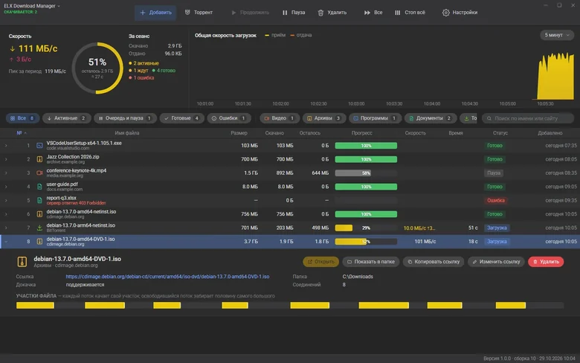Click the Стоп всё toolbar button

(410, 13)
